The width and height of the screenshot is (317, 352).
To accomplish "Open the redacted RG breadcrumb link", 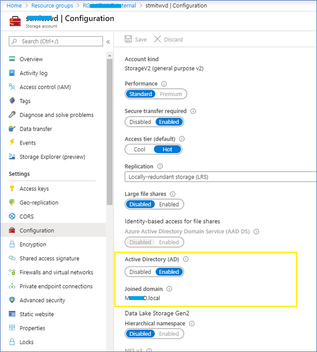I will [x=109, y=6].
